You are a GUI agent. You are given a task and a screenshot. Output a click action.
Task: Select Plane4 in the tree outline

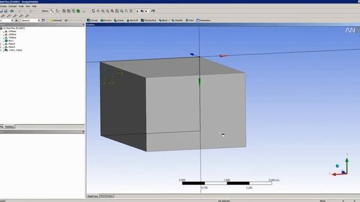[12, 44]
